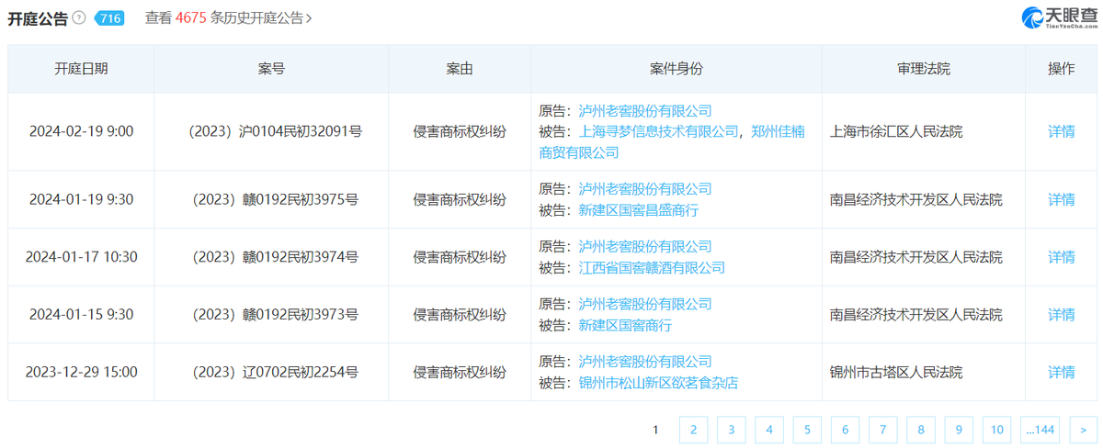Screen dimensions: 1103x448
Task: Click defendant 上海寻梦信息技术有限公司
Action: tap(658, 131)
